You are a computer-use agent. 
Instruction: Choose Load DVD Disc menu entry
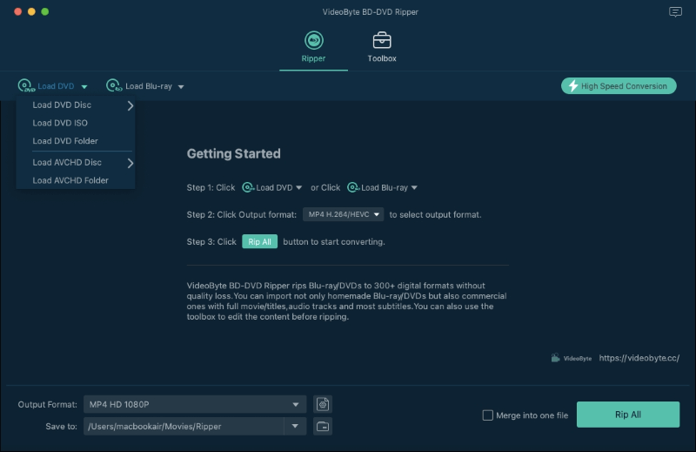click(76, 105)
